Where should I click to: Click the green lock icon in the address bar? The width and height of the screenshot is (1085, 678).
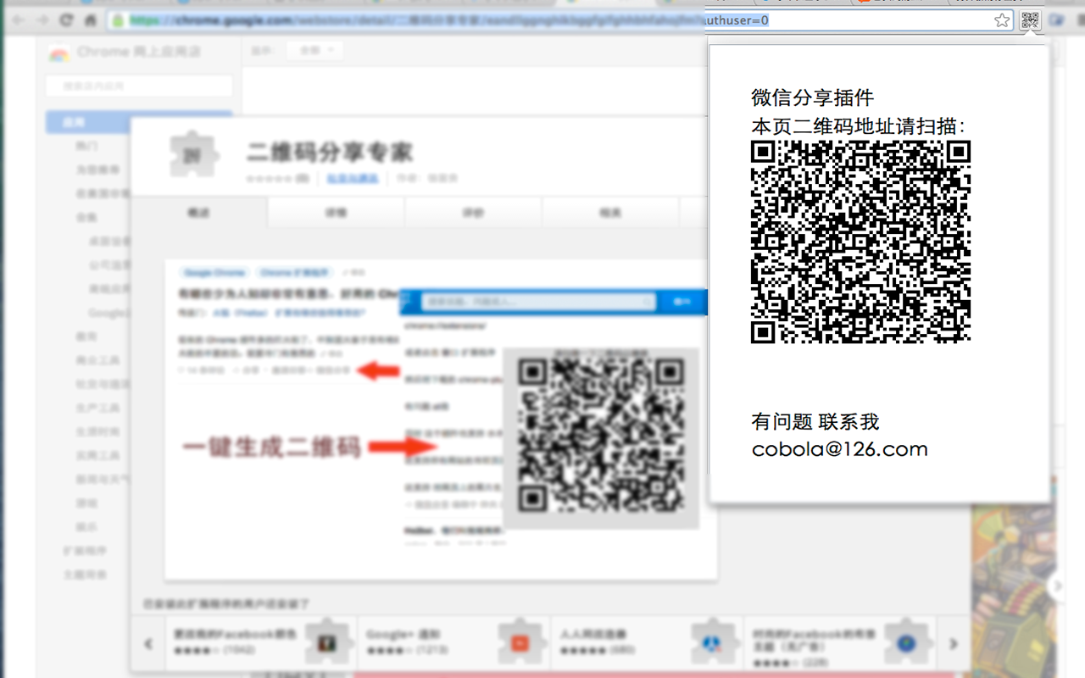(x=119, y=20)
